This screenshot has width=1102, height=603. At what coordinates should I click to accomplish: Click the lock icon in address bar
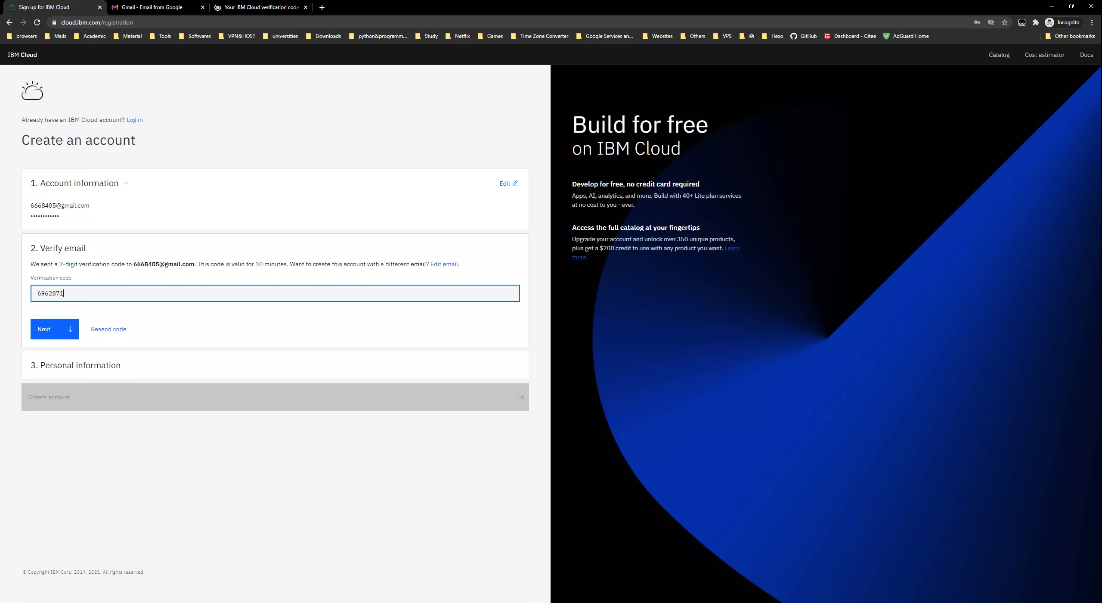click(x=54, y=22)
